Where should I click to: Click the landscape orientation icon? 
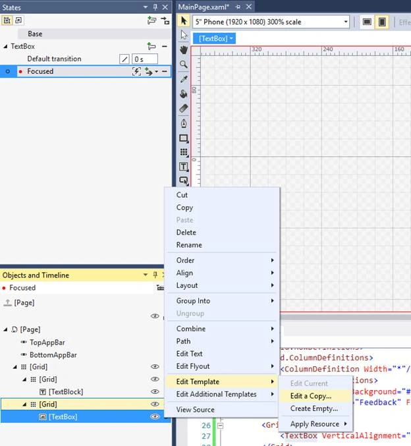coord(367,22)
